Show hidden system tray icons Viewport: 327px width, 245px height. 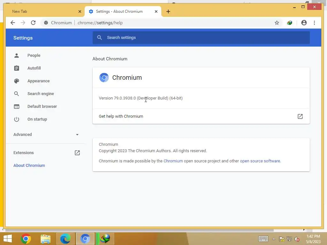274,239
